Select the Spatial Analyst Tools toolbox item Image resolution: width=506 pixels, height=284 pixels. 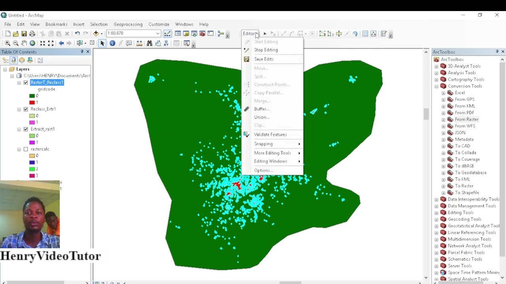pos(468,279)
